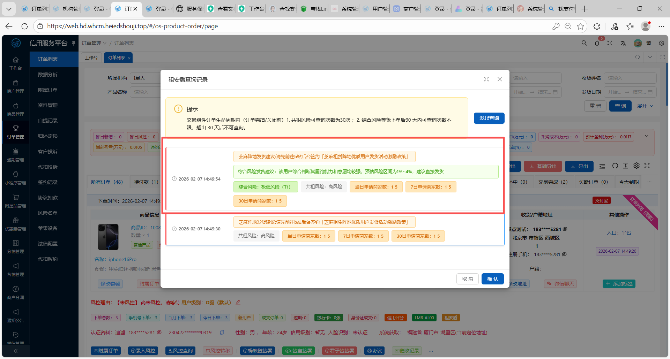
Task: Click the edit pencil next to risk reason
Action: [x=238, y=303]
